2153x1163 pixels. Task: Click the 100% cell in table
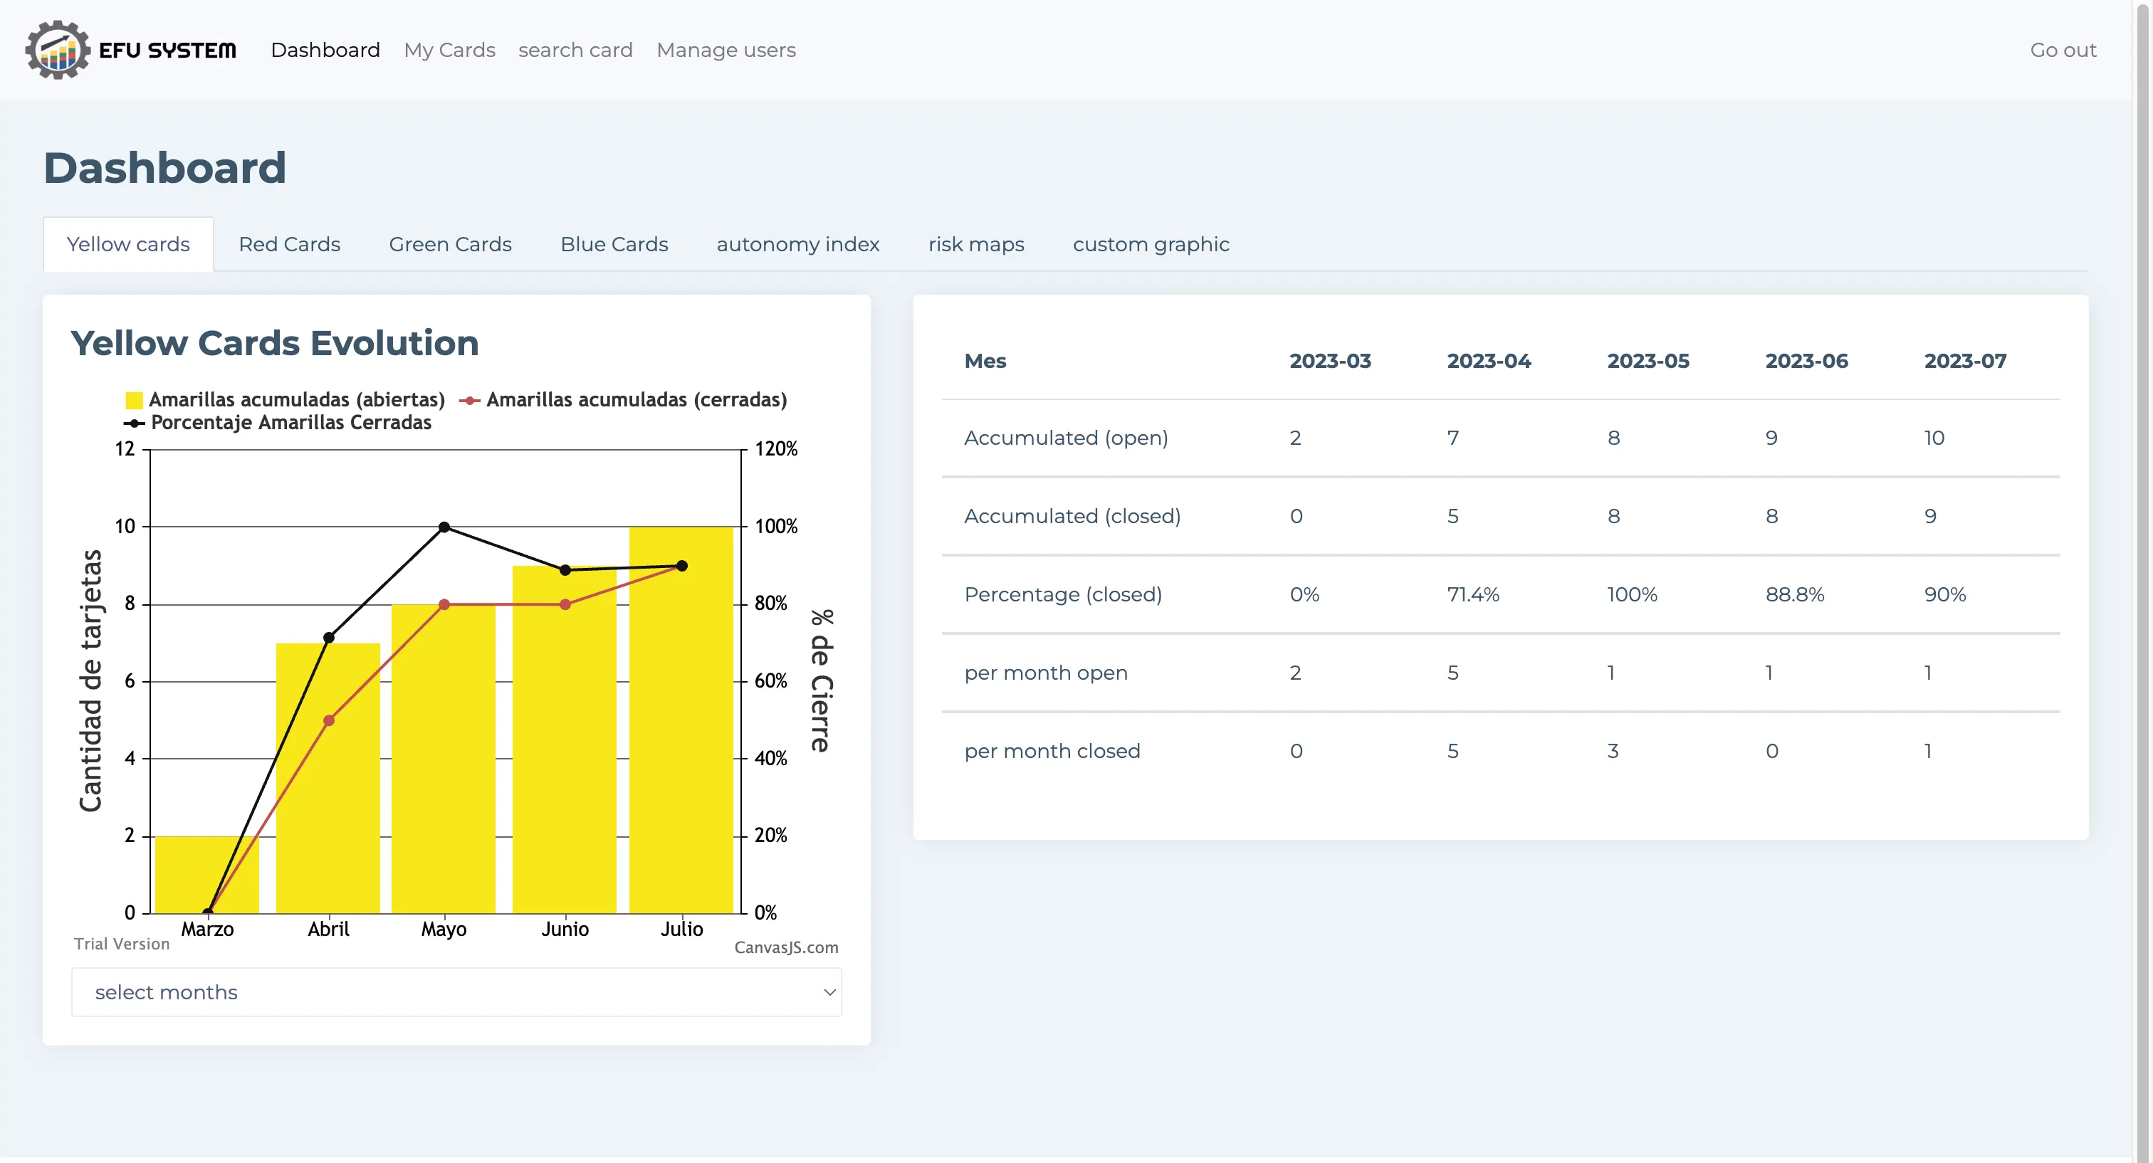1631,595
